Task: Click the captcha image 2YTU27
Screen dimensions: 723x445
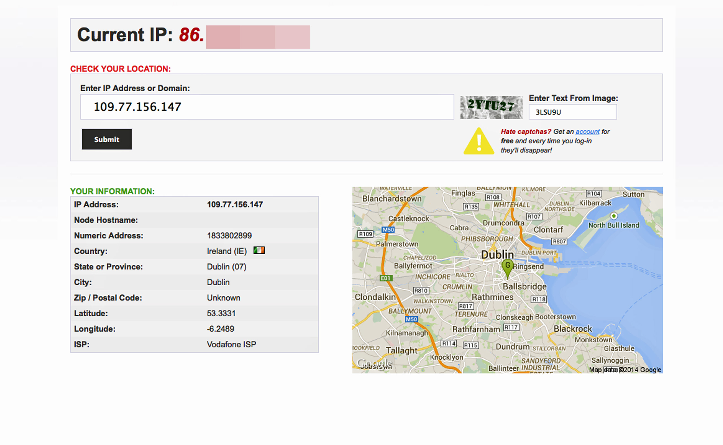Action: (x=491, y=107)
